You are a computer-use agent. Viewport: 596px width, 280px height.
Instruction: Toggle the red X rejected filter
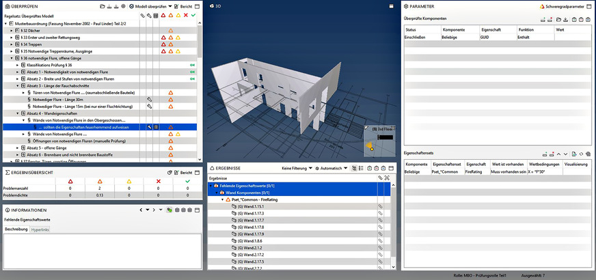click(186, 14)
